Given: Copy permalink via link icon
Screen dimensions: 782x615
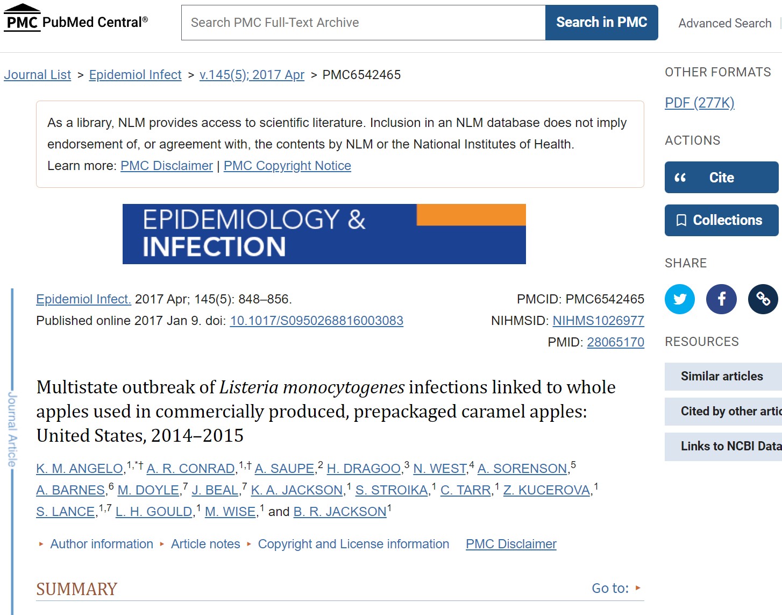Looking at the screenshot, I should point(763,299).
